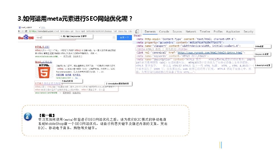Select the Network tab
Viewport: 273px width, 153px height.
[x=191, y=31]
